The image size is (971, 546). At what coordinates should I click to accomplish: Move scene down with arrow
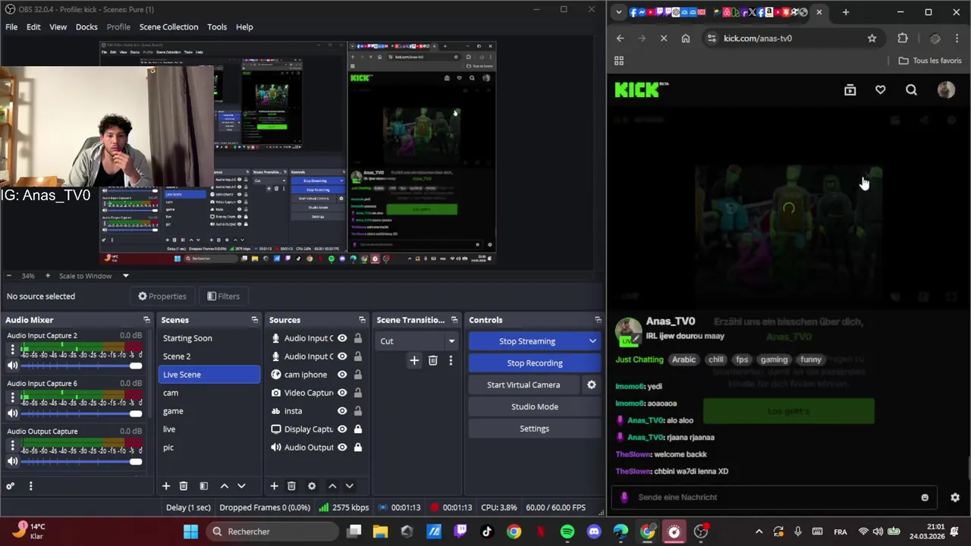coord(241,486)
